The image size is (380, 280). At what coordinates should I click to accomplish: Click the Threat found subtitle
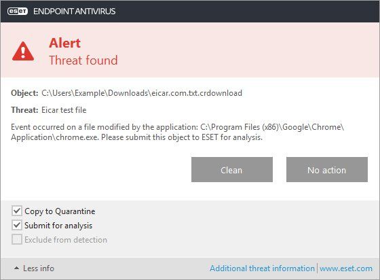[83, 60]
